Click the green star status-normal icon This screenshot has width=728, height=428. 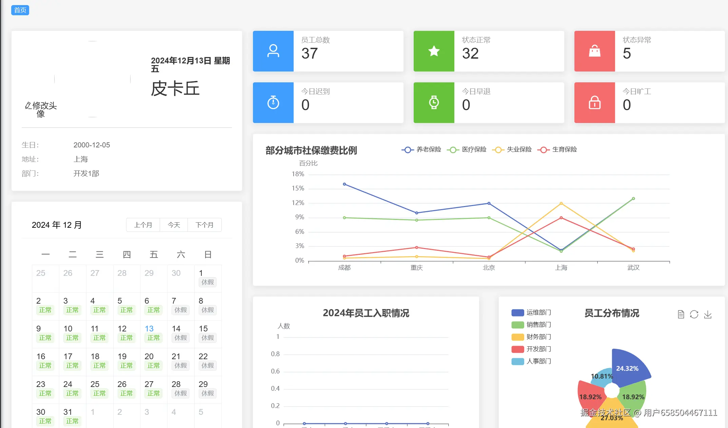434,51
